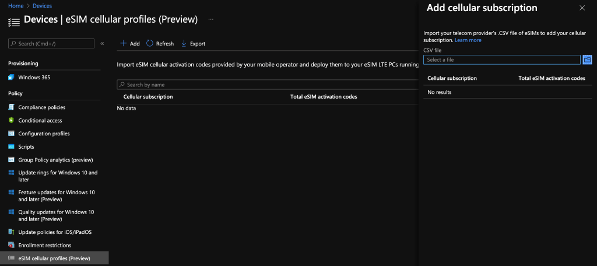This screenshot has width=597, height=266.
Task: Open Update policies for iOS/iPadOS
Action: pos(55,232)
